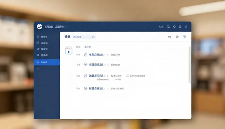Image resolution: width=225 pixels, height=129 pixels.
Task: Open the document thumbnail with the red top
Action: (69, 50)
